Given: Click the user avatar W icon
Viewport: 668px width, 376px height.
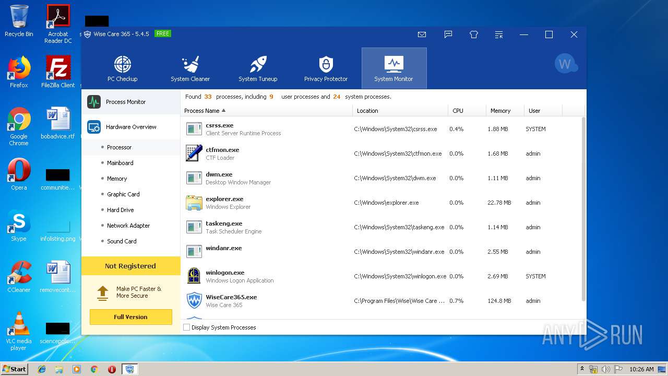Looking at the screenshot, I should pos(566,64).
